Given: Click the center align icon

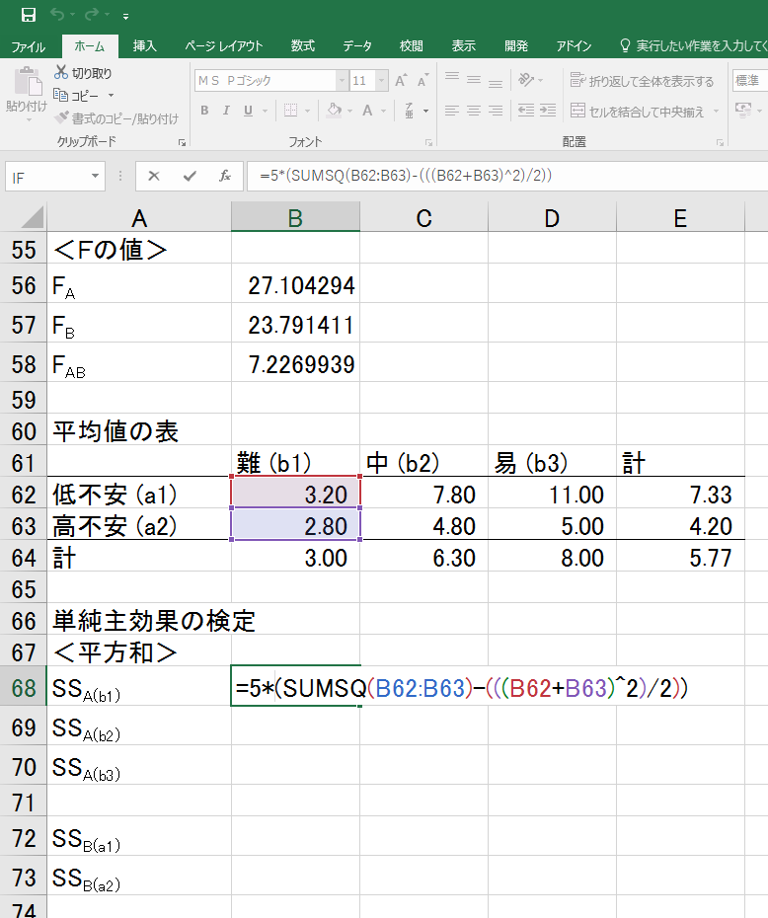Looking at the screenshot, I should coord(474,111).
